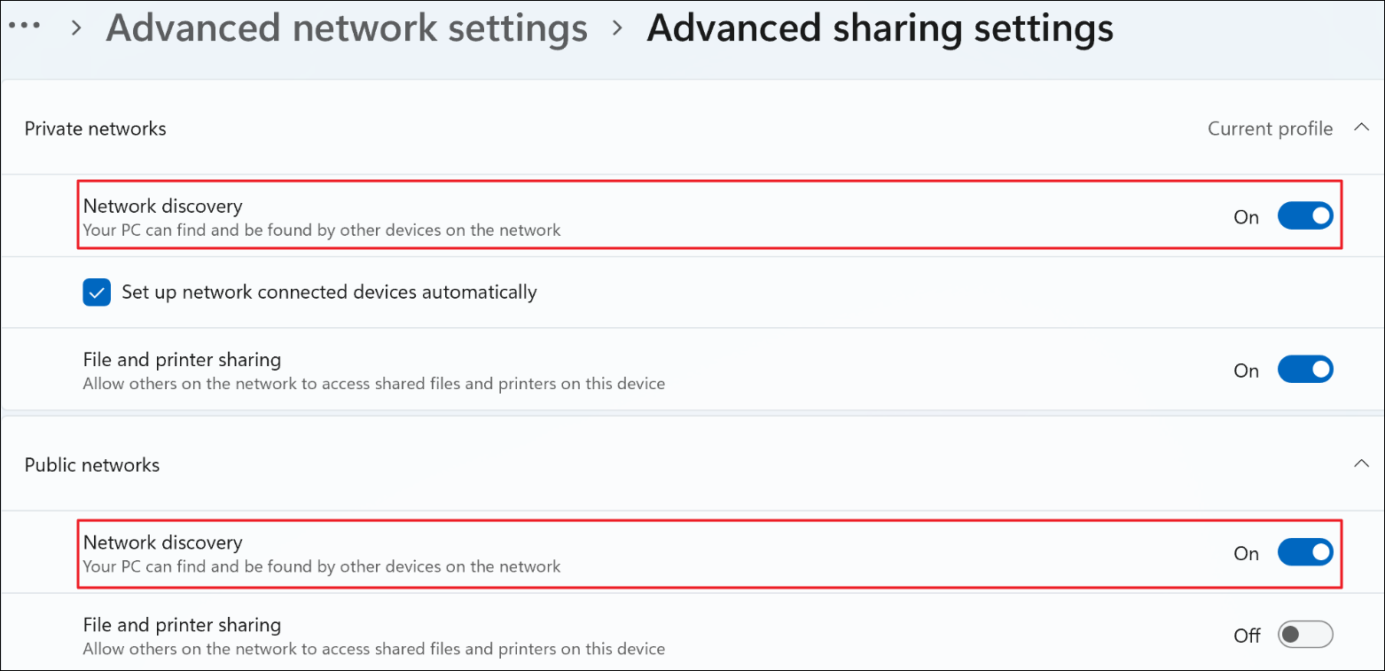Enable File and printer sharing for Public networks

[x=1305, y=635]
